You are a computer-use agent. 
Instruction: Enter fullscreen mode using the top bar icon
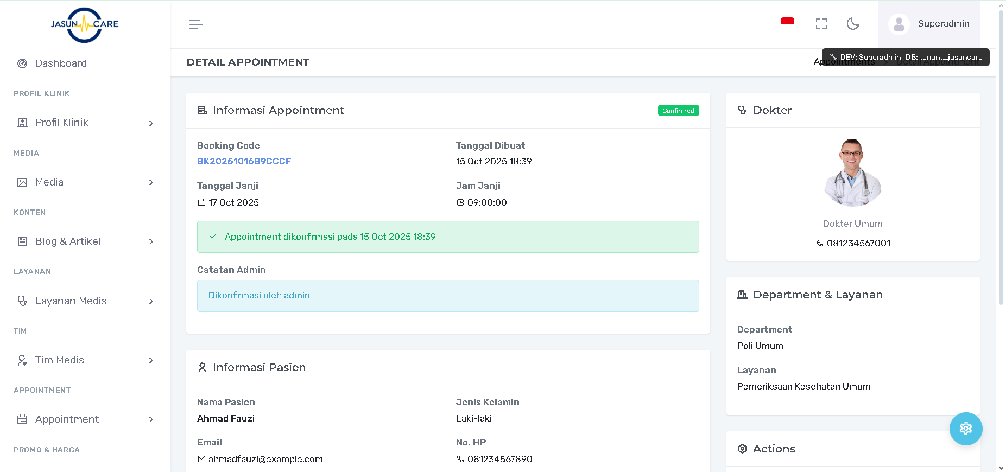(x=821, y=24)
